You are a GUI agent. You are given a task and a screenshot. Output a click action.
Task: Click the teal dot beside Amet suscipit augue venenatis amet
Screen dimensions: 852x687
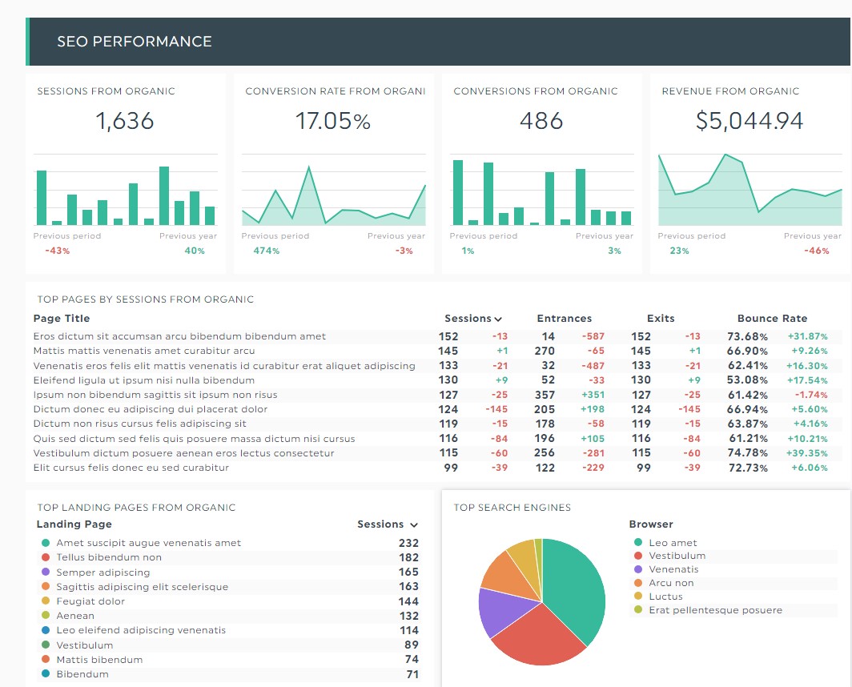pyautogui.click(x=46, y=543)
